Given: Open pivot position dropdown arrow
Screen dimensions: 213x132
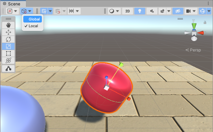Looking at the screenshot, I should [16, 11].
